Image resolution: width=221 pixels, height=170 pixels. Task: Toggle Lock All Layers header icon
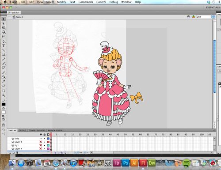coord(45,135)
